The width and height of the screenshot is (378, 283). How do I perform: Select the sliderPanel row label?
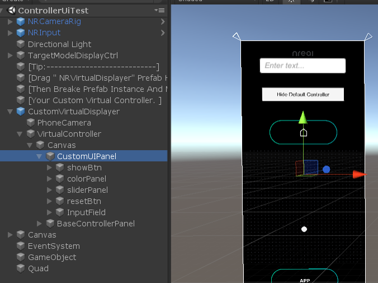[x=87, y=190]
